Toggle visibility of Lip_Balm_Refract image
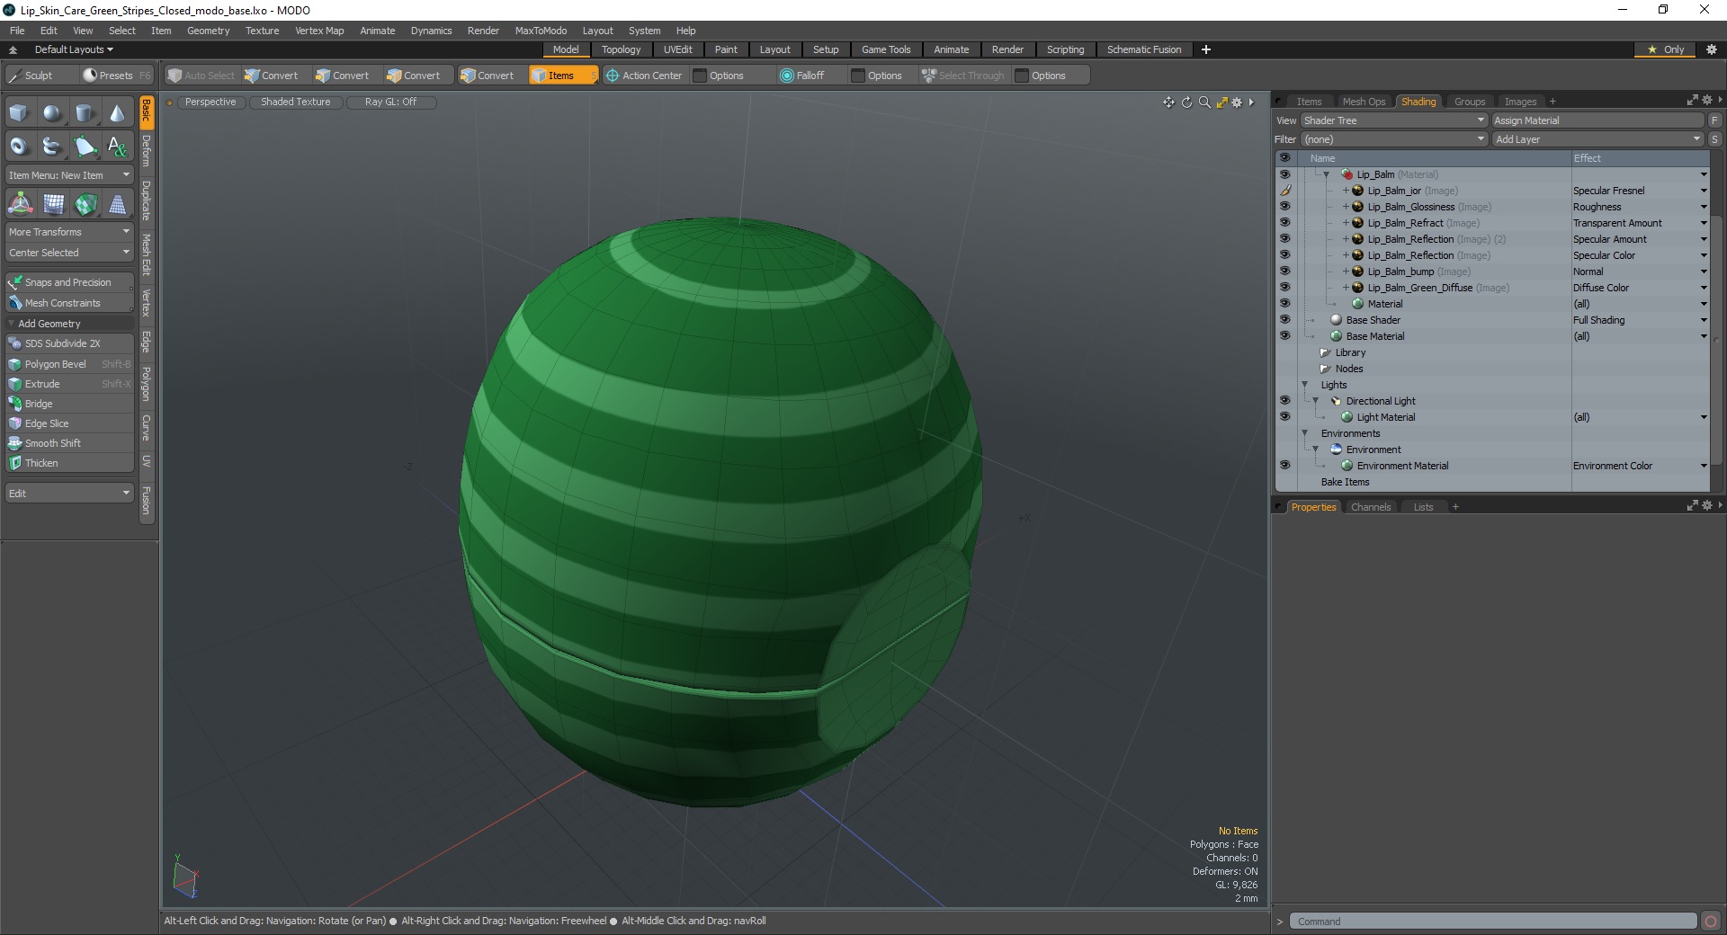The height and width of the screenshot is (935, 1727). (x=1284, y=223)
